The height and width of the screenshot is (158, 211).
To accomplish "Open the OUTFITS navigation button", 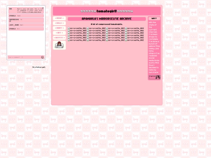I will [x=59, y=38].
